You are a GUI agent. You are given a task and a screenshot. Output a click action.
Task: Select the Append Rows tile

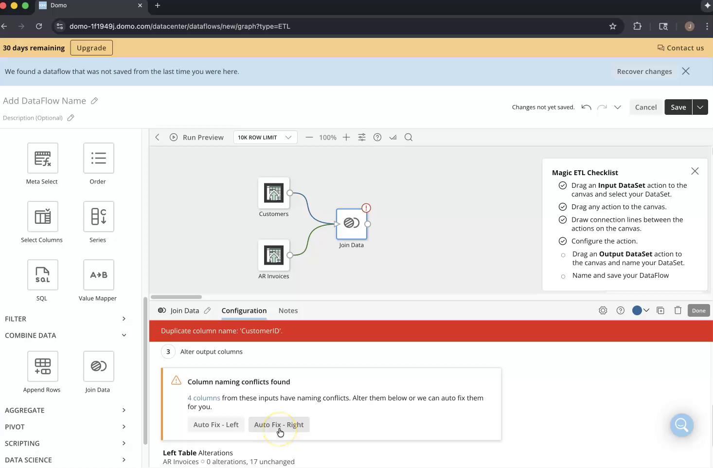(x=42, y=366)
